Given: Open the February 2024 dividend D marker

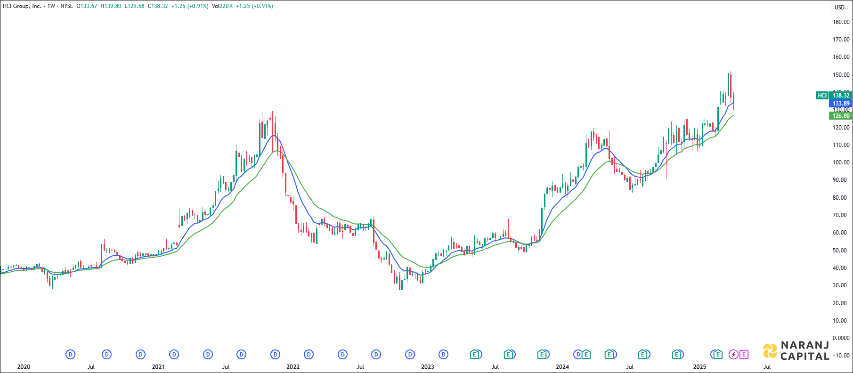Looking at the screenshot, I should (578, 354).
